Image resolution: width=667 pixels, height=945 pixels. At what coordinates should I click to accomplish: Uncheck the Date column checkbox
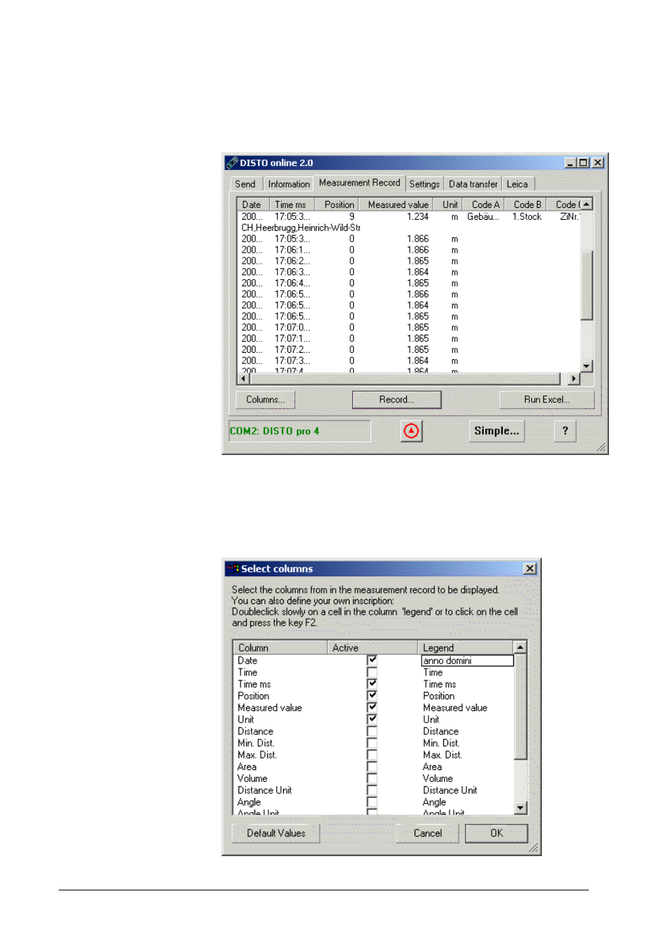pos(372,660)
